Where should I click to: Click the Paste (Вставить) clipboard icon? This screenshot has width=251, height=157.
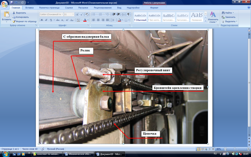point(6,16)
